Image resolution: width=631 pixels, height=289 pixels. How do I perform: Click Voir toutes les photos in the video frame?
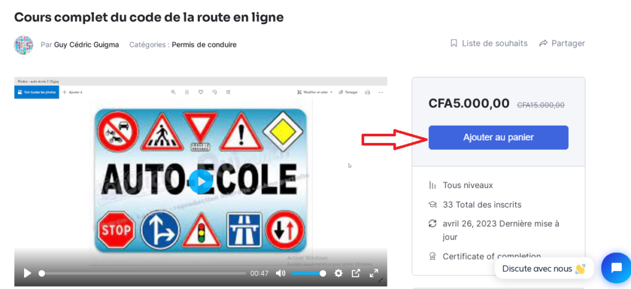pyautogui.click(x=36, y=92)
